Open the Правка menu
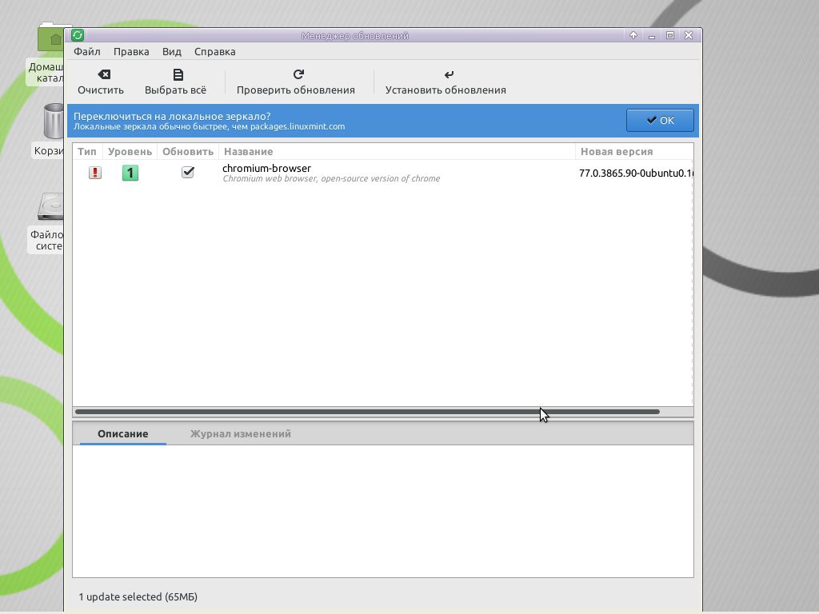819x614 pixels. (x=131, y=52)
